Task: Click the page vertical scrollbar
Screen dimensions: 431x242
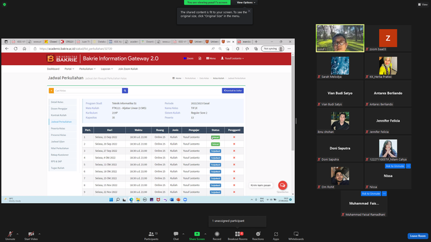Action: click(293, 103)
